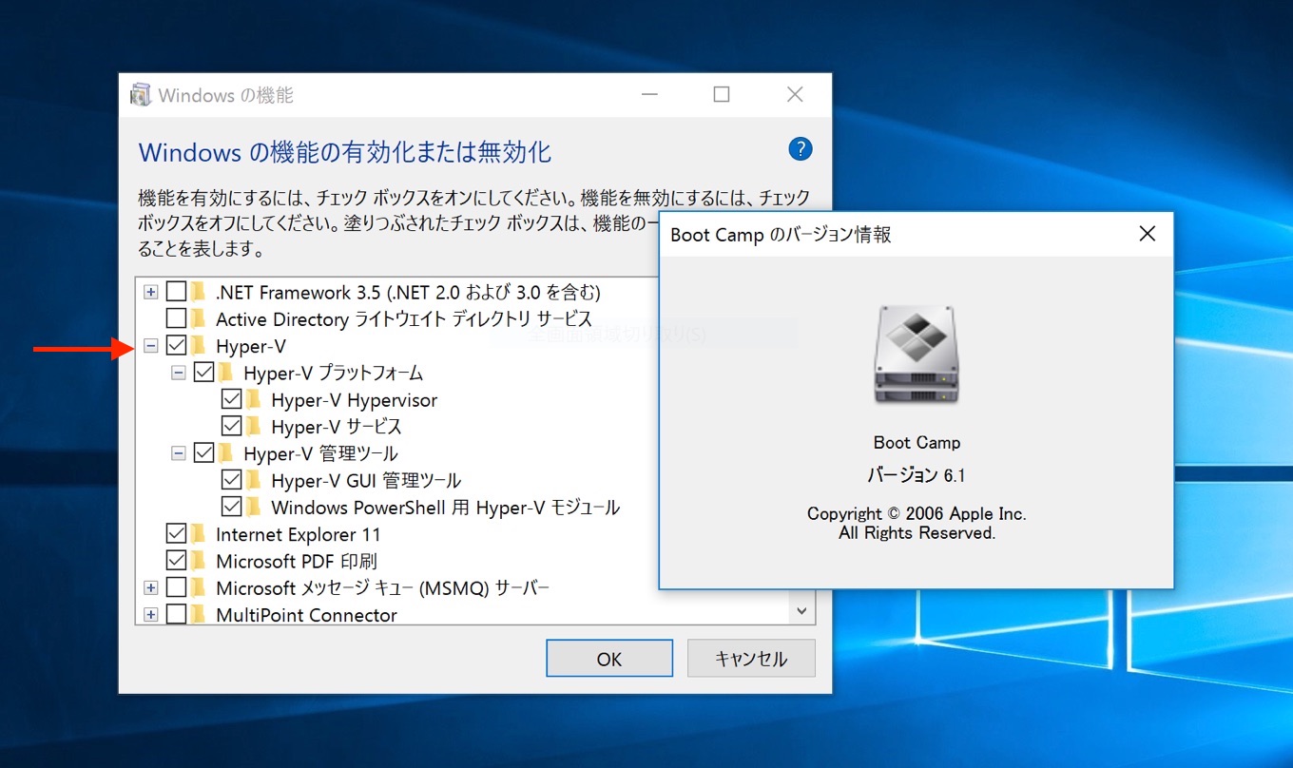This screenshot has height=768, width=1293.
Task: Click Copyright © 2006 Apple Inc. text
Action: click(x=917, y=513)
